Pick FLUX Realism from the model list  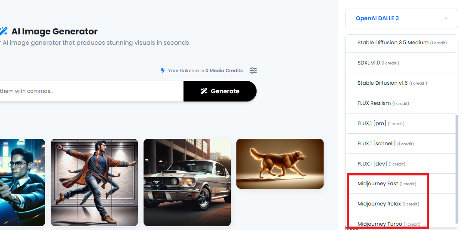coord(401,103)
